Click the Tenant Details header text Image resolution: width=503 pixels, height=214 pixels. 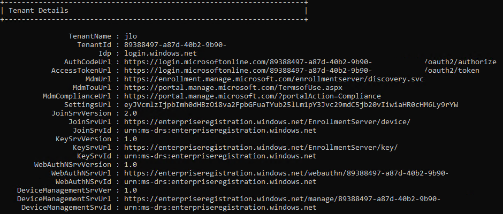coord(39,11)
